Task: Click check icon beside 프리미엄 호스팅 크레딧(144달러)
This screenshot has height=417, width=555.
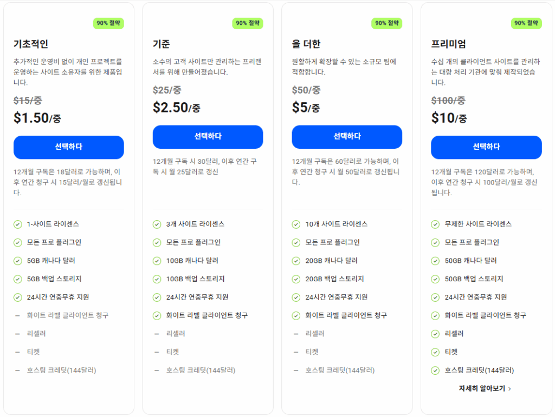Action: click(x=435, y=370)
